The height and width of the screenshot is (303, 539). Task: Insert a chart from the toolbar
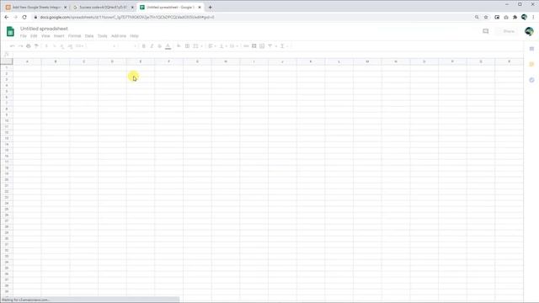coord(262,46)
